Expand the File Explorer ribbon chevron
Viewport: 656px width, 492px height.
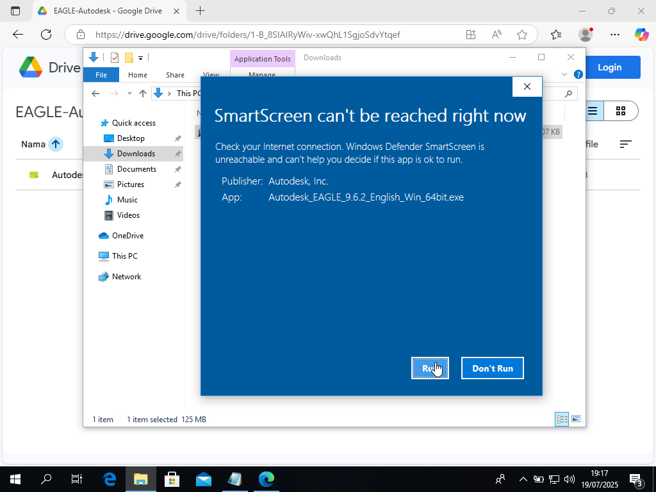click(x=564, y=74)
